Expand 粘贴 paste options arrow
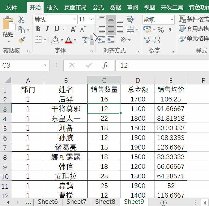Screen dimensions: 209x206 9,42
